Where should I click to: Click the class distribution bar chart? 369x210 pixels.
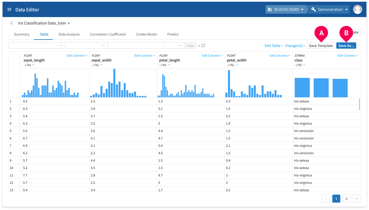tap(321, 88)
